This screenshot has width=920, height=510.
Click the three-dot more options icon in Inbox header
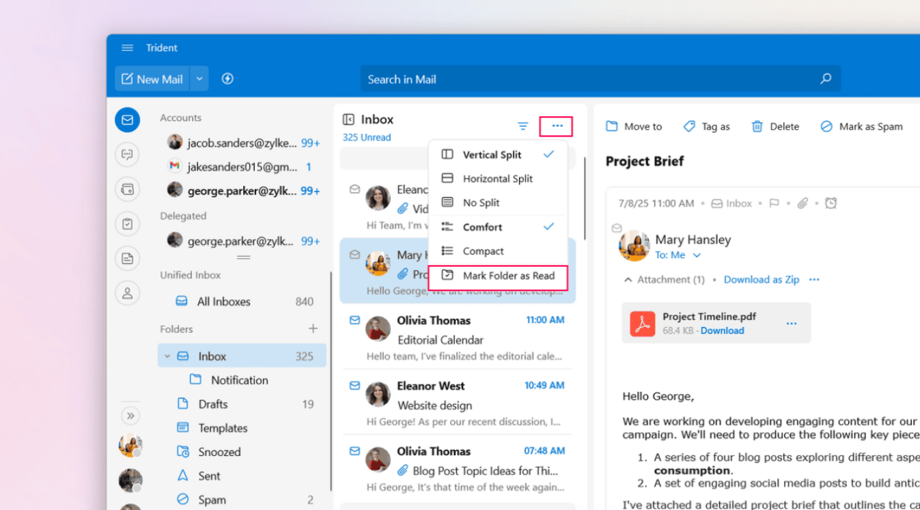[557, 126]
